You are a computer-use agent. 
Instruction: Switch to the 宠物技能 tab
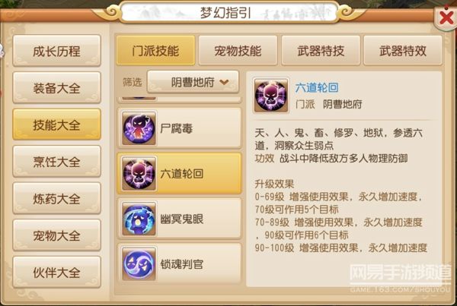238,51
